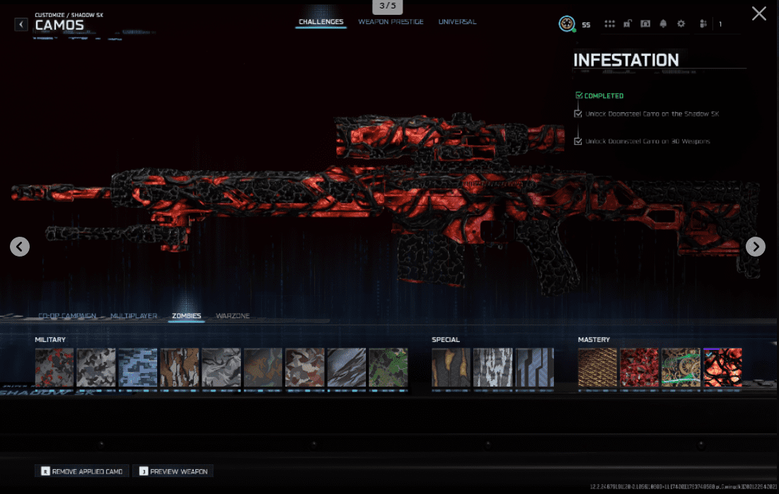
Task: Select the gray swirl Military camo
Action: coord(221,368)
